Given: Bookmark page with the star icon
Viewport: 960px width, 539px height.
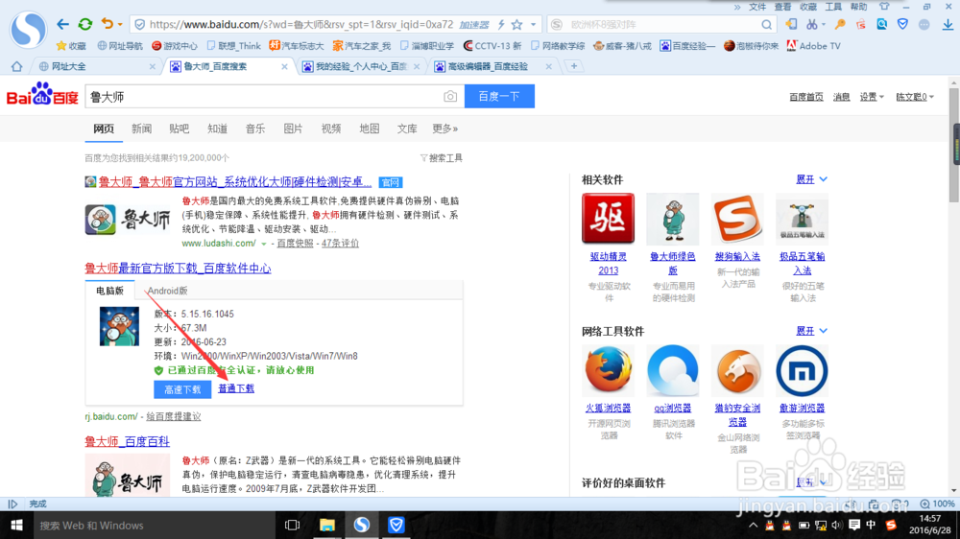Looking at the screenshot, I should 516,25.
